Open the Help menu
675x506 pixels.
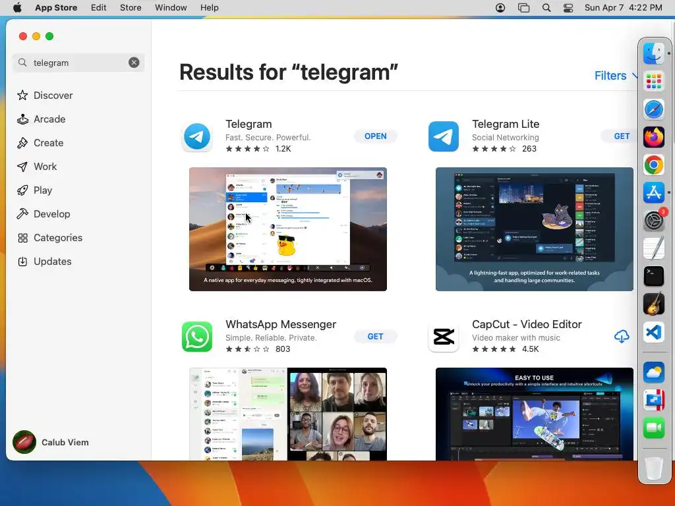coord(209,8)
